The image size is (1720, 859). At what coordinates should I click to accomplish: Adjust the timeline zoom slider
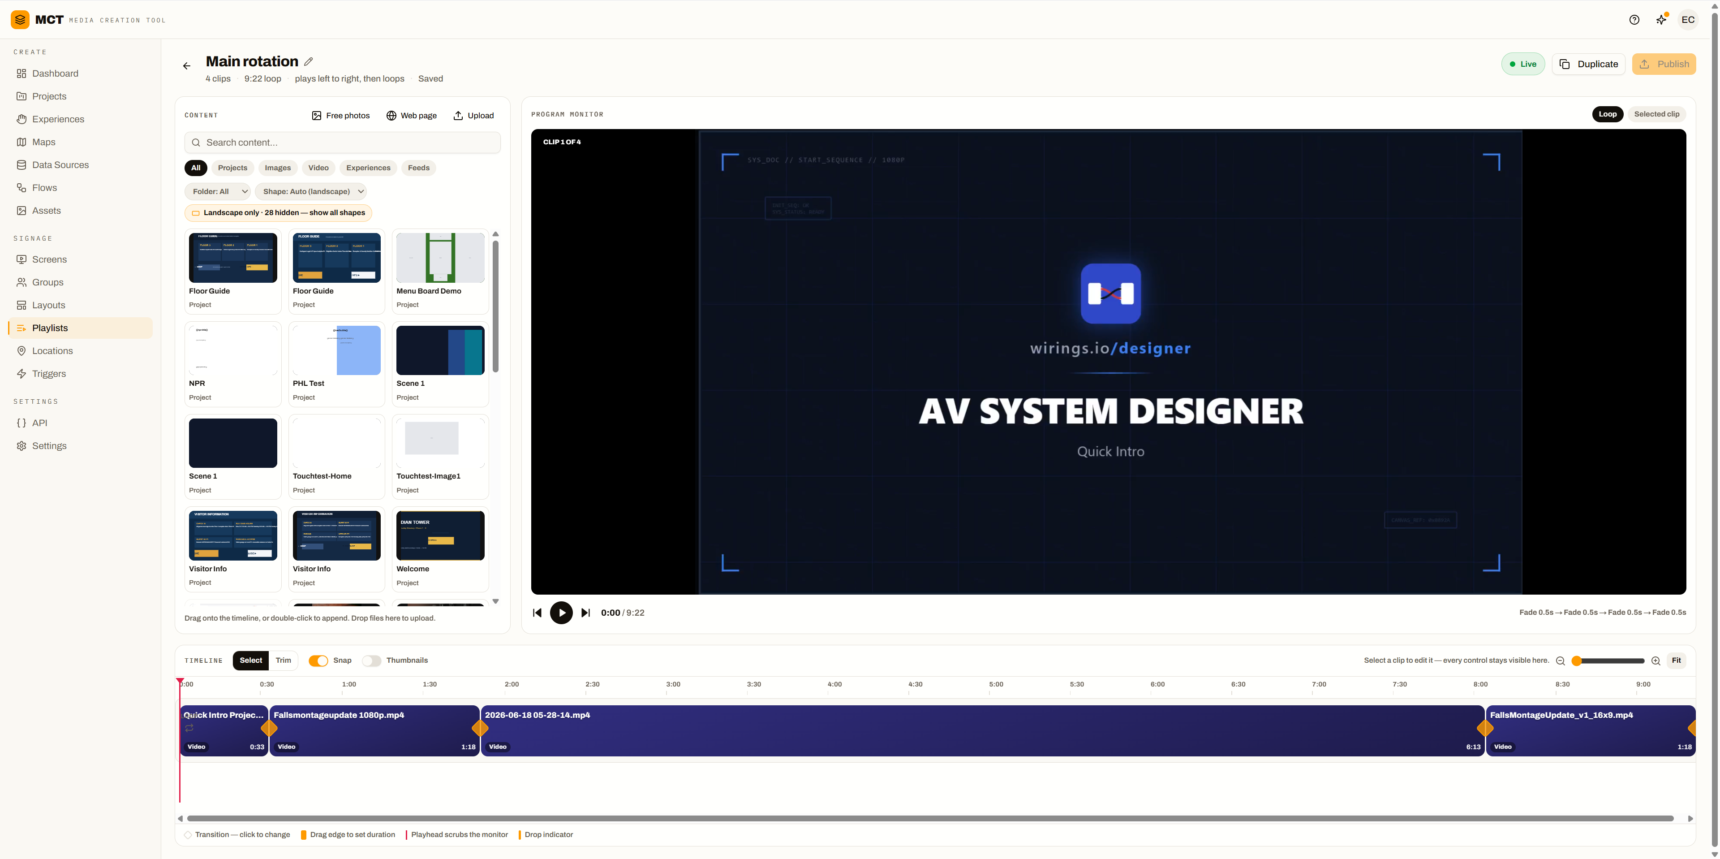tap(1608, 660)
